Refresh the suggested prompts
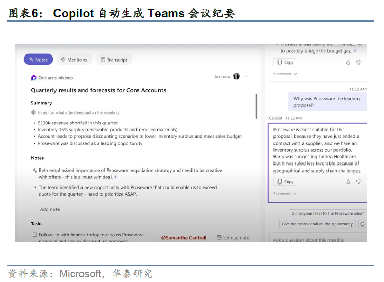Screen dimensions: 384x282 [x=362, y=224]
